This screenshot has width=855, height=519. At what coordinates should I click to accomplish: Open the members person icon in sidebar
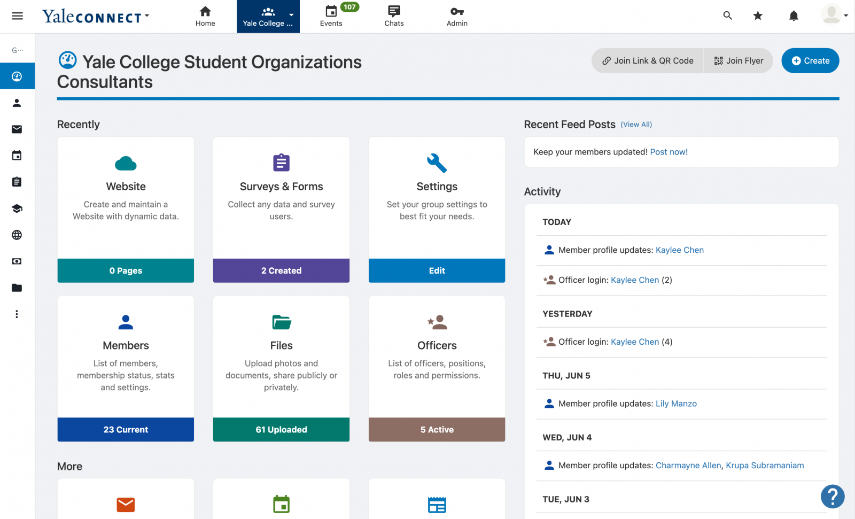[x=17, y=103]
